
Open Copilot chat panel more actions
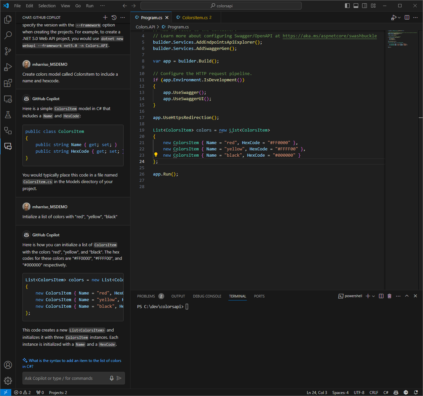point(123,18)
